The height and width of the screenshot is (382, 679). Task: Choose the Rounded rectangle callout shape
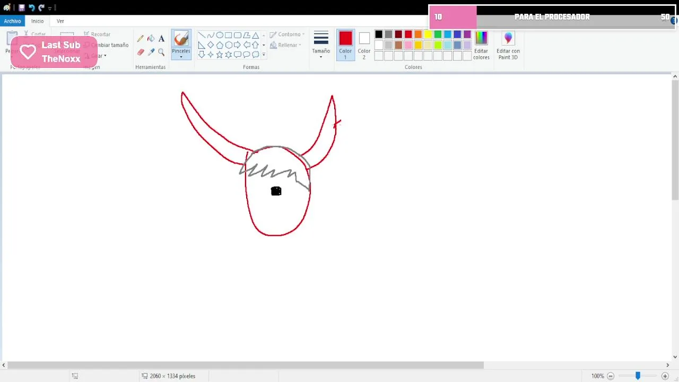click(x=238, y=55)
